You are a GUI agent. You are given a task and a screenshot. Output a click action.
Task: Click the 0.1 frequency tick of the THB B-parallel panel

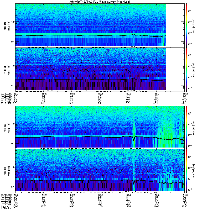pyautogui.click(x=13, y=86)
